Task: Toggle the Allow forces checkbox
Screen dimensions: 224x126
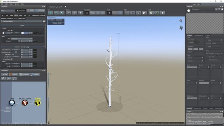Action: pos(12,30)
